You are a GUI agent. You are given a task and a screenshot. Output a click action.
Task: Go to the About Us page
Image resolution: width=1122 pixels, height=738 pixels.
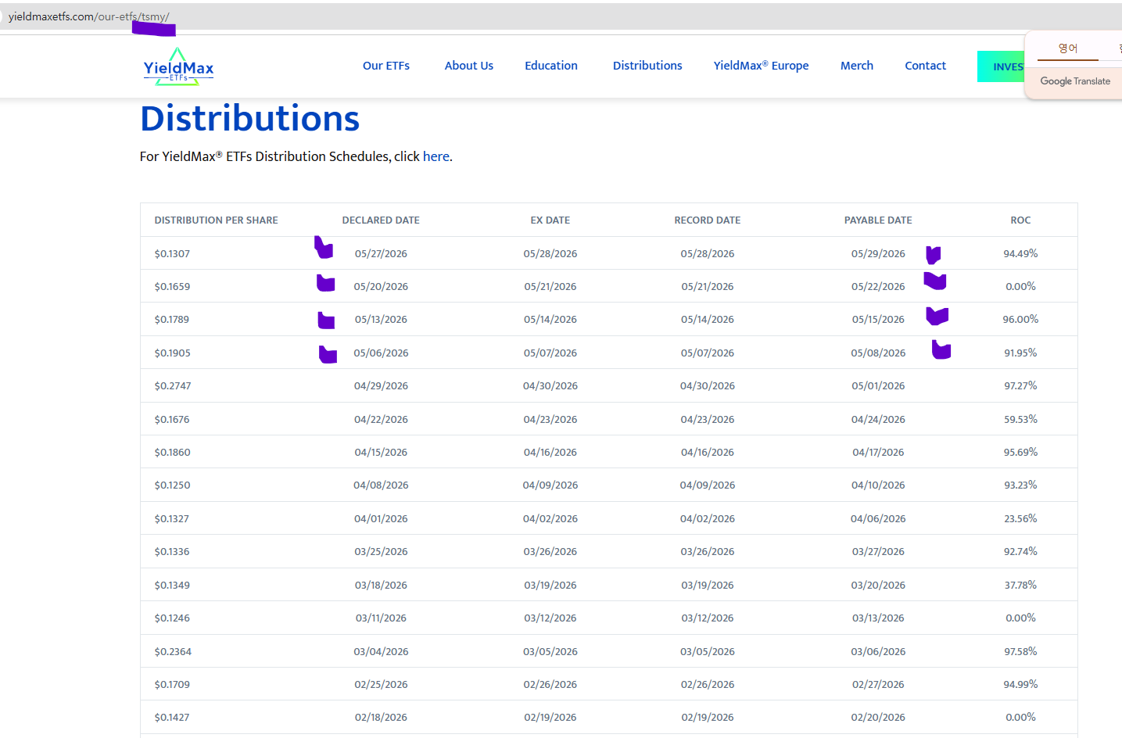(469, 66)
